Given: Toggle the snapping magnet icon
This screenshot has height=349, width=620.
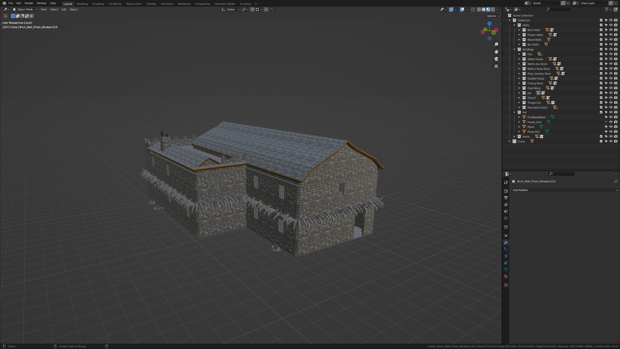Looking at the screenshot, I should [x=252, y=10].
